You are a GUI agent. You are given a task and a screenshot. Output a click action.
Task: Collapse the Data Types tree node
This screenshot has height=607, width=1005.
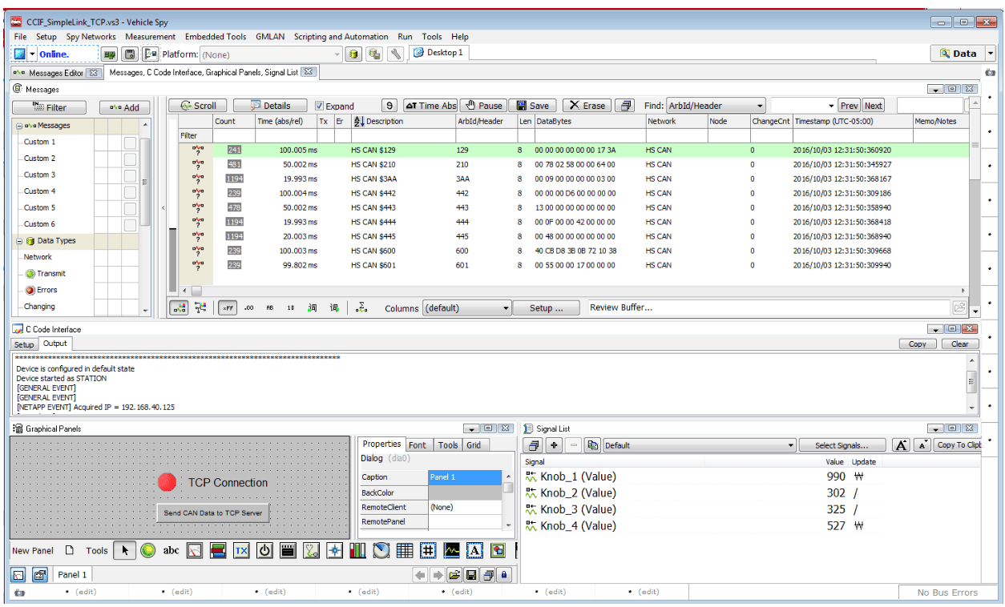click(x=19, y=241)
